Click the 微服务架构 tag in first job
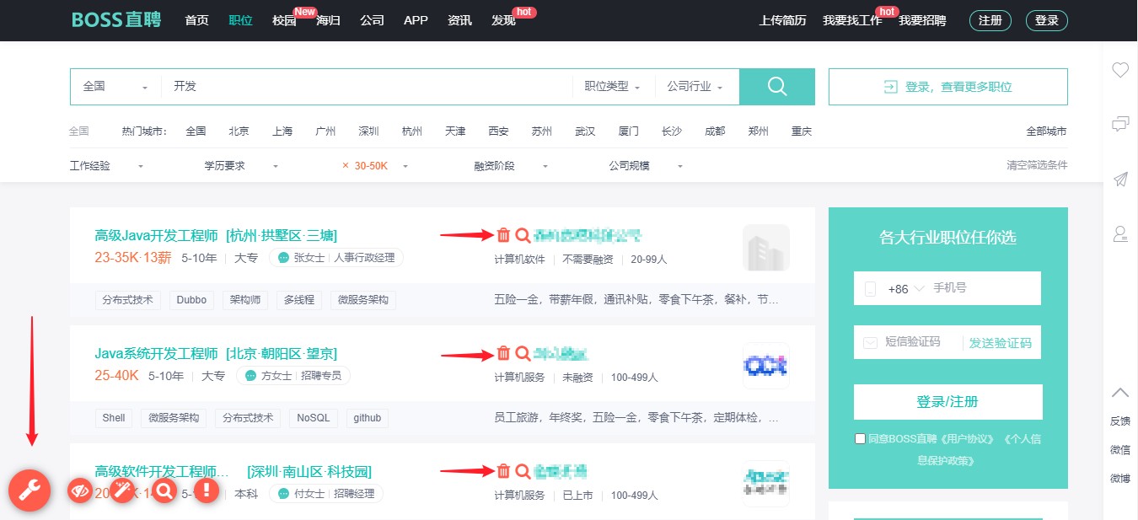Viewport: 1138px width, 520px height. (363, 299)
